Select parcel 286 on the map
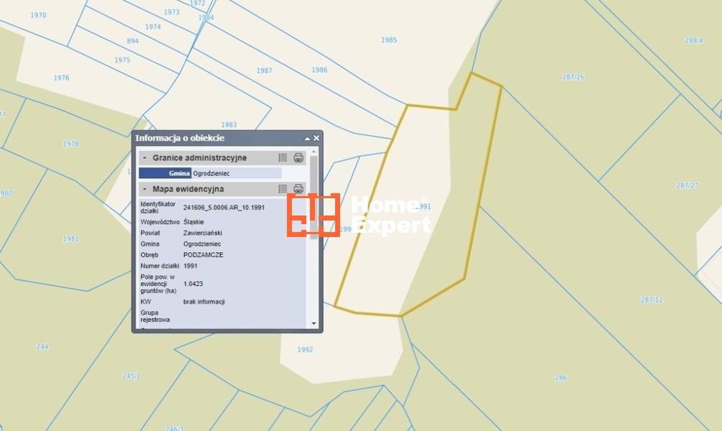The height and width of the screenshot is (431, 722). 560,377
